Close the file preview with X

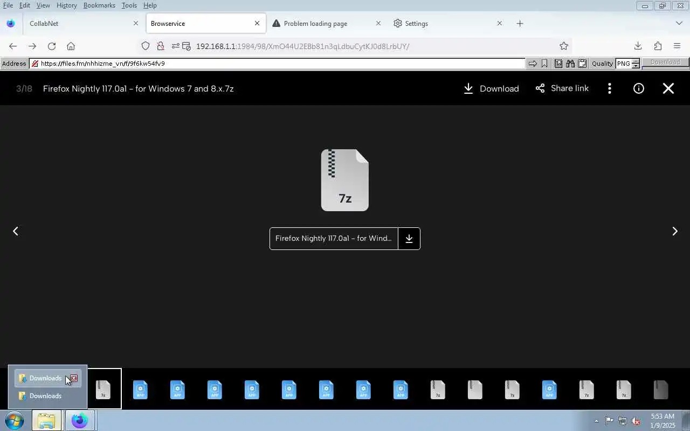click(668, 88)
